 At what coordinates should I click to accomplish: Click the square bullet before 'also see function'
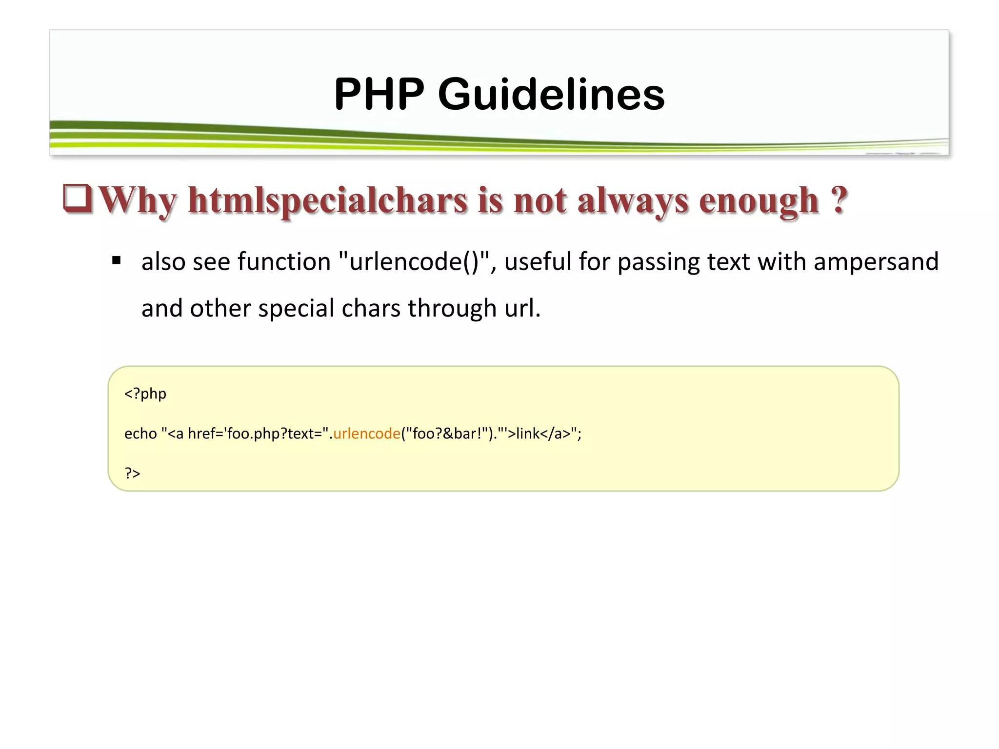(116, 260)
